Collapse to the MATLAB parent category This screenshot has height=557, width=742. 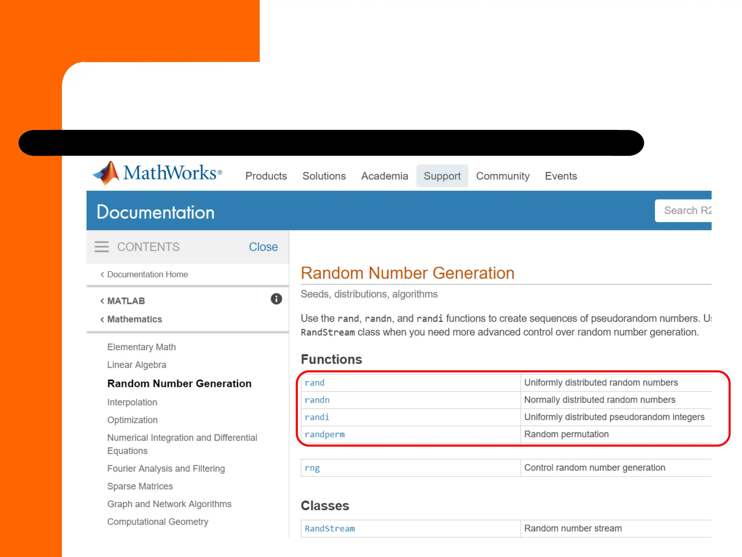[125, 301]
